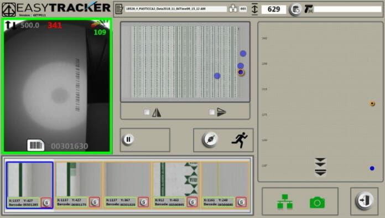Click the down arrow with bar in chart

coord(320,172)
